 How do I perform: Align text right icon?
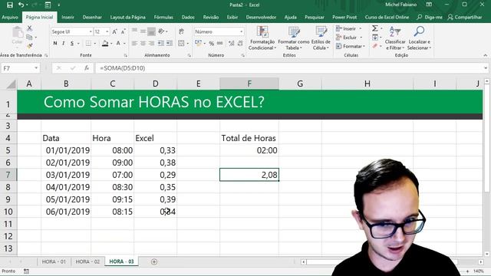pos(151,43)
